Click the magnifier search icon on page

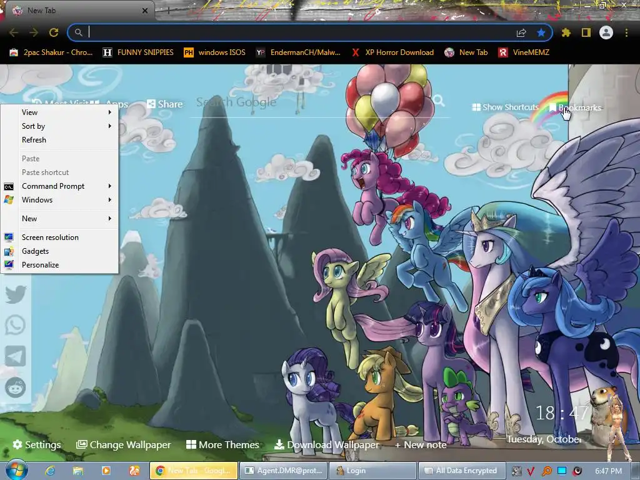click(439, 100)
